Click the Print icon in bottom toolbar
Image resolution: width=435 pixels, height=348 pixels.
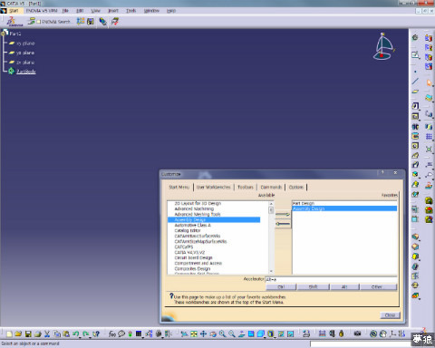coord(38,333)
